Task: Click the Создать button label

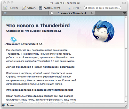Action: (31, 8)
